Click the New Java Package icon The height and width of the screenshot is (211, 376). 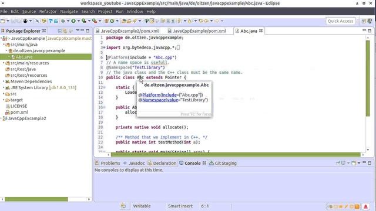click(x=106, y=21)
